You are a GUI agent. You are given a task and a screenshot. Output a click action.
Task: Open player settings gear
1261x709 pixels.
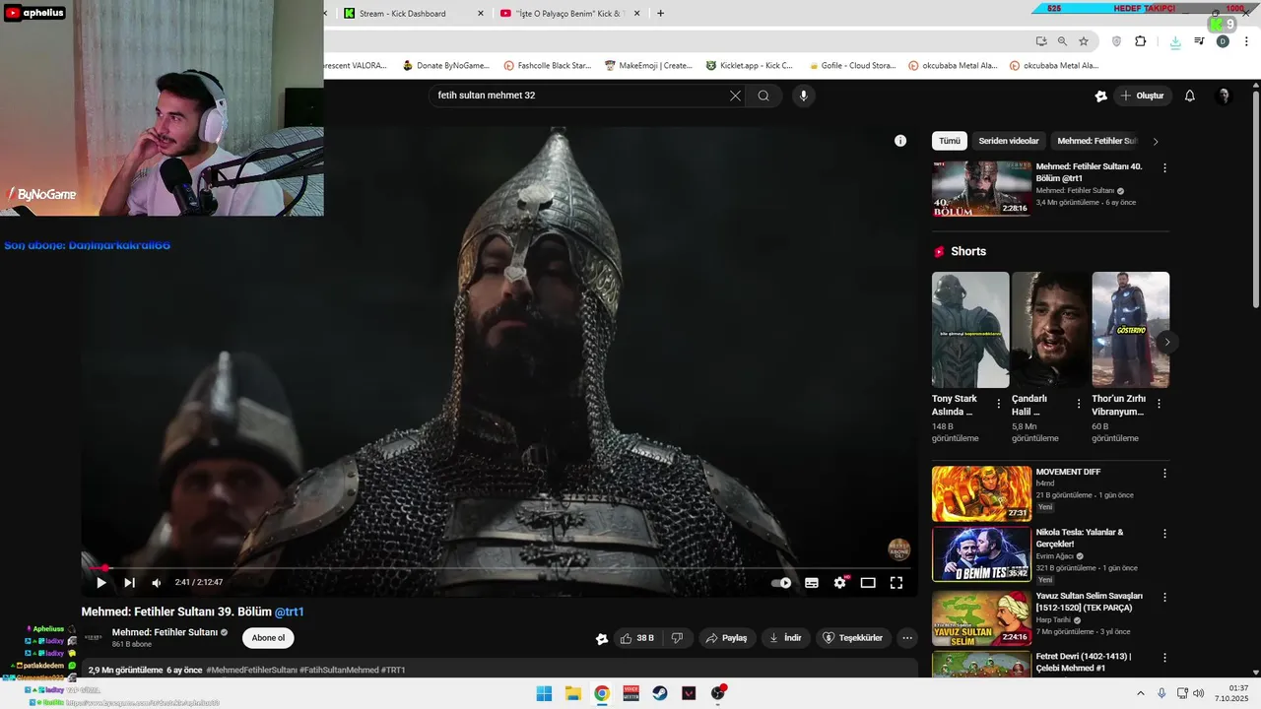pyautogui.click(x=839, y=583)
